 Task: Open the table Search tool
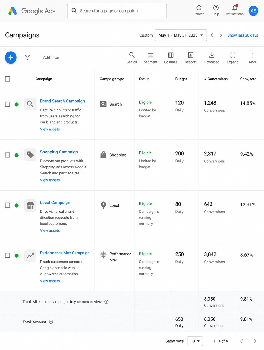pyautogui.click(x=132, y=58)
